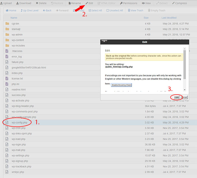This screenshot has height=178, width=197.
Task: Click the Edit dialog scrollbar
Action: point(185,68)
